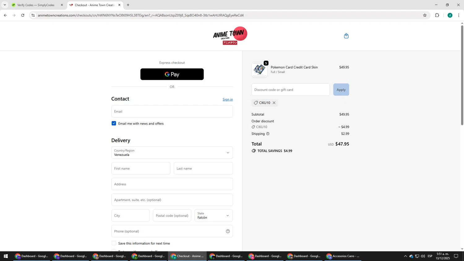This screenshot has width=464, height=261.
Task: Close the Checkout - Anime Town tab
Action: (x=119, y=5)
